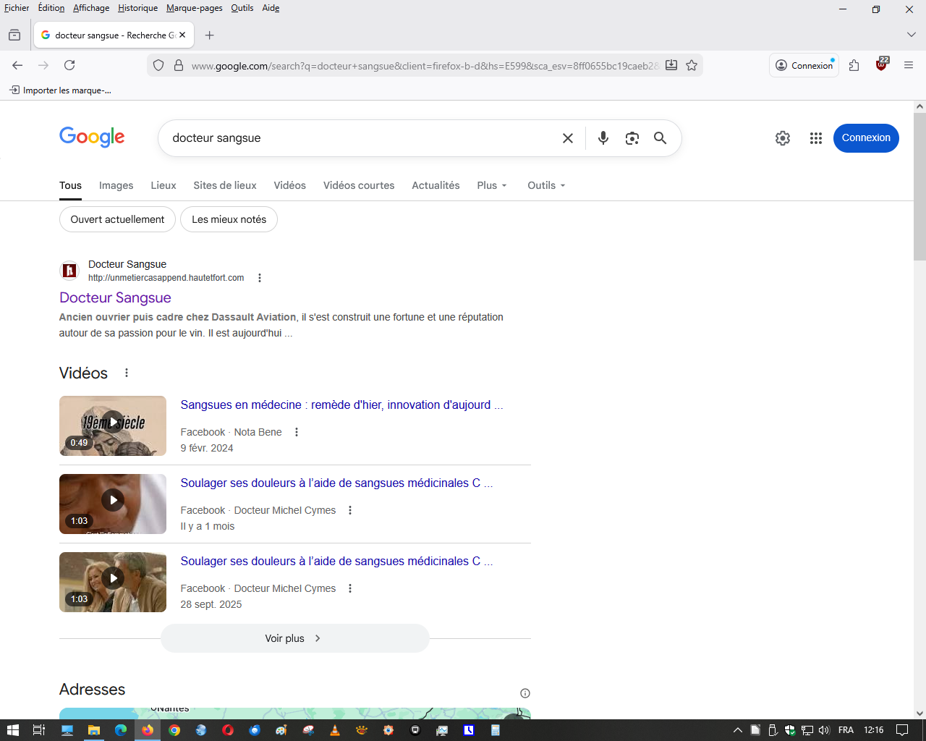The width and height of the screenshot is (926, 741).
Task: Click the Windows Start button
Action: pos(12,730)
